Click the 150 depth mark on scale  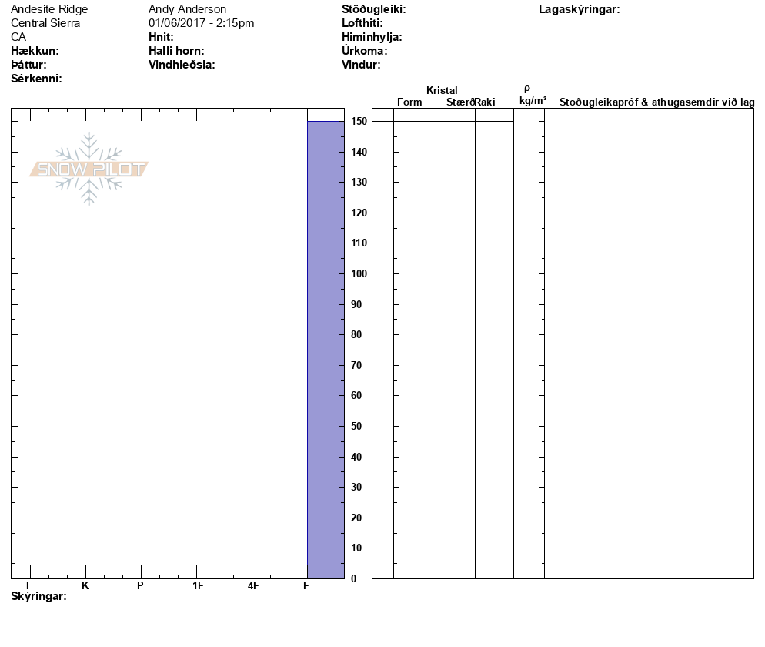pyautogui.click(x=359, y=122)
